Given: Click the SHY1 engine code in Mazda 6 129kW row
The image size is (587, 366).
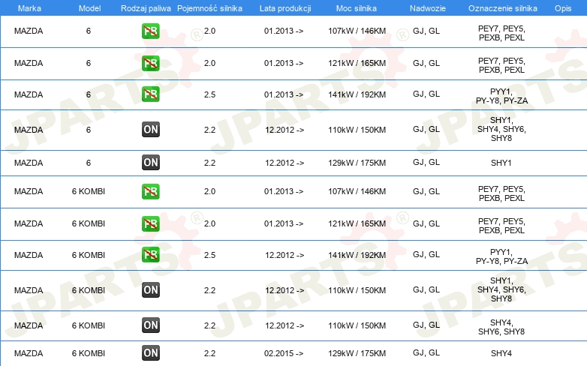Looking at the screenshot, I should click(501, 163).
